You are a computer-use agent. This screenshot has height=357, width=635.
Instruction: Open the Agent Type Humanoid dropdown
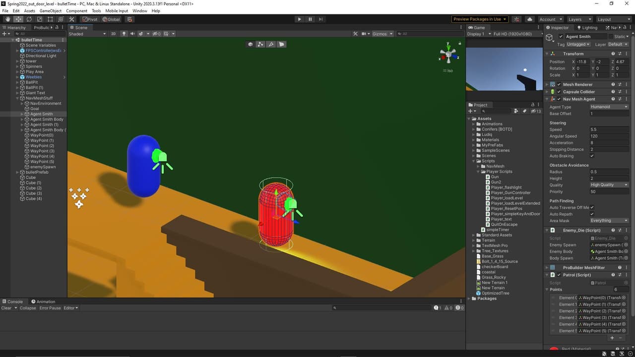(609, 107)
